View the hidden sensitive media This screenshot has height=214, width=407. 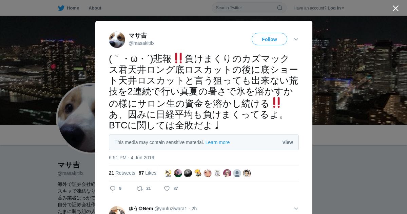288,142
